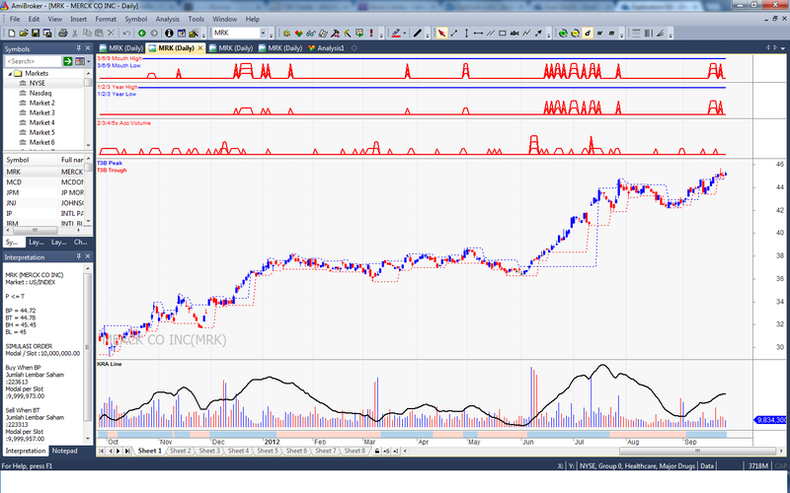Open the chart tab list dropdown arrow
790x493 pixels.
tap(783, 48)
